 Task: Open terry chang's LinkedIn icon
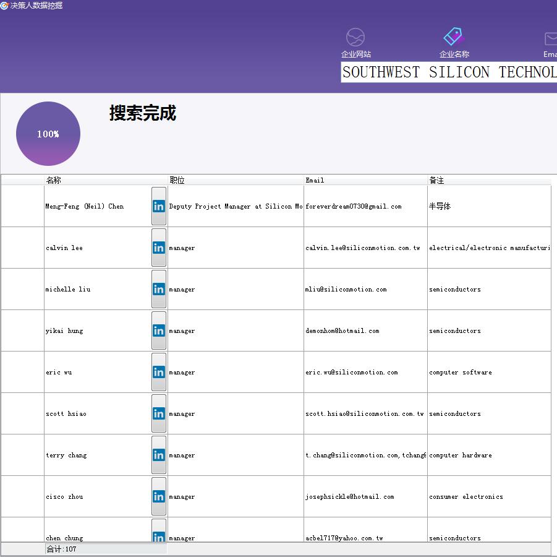pos(158,455)
